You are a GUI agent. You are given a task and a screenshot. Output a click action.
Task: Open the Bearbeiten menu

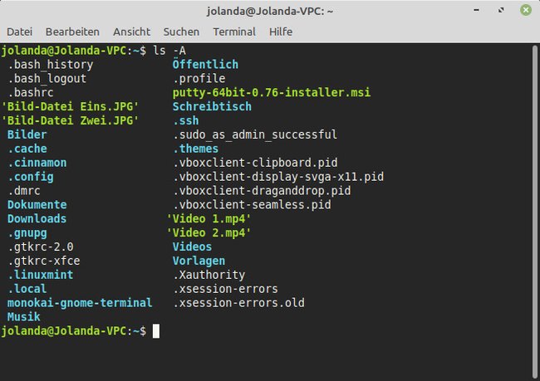72,32
